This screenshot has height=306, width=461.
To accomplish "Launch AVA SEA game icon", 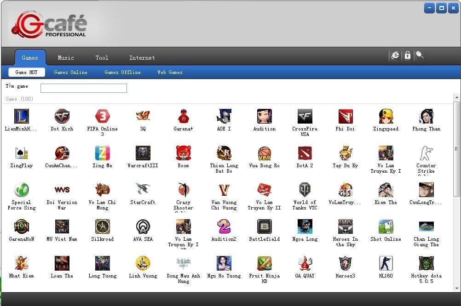I will (x=143, y=227).
